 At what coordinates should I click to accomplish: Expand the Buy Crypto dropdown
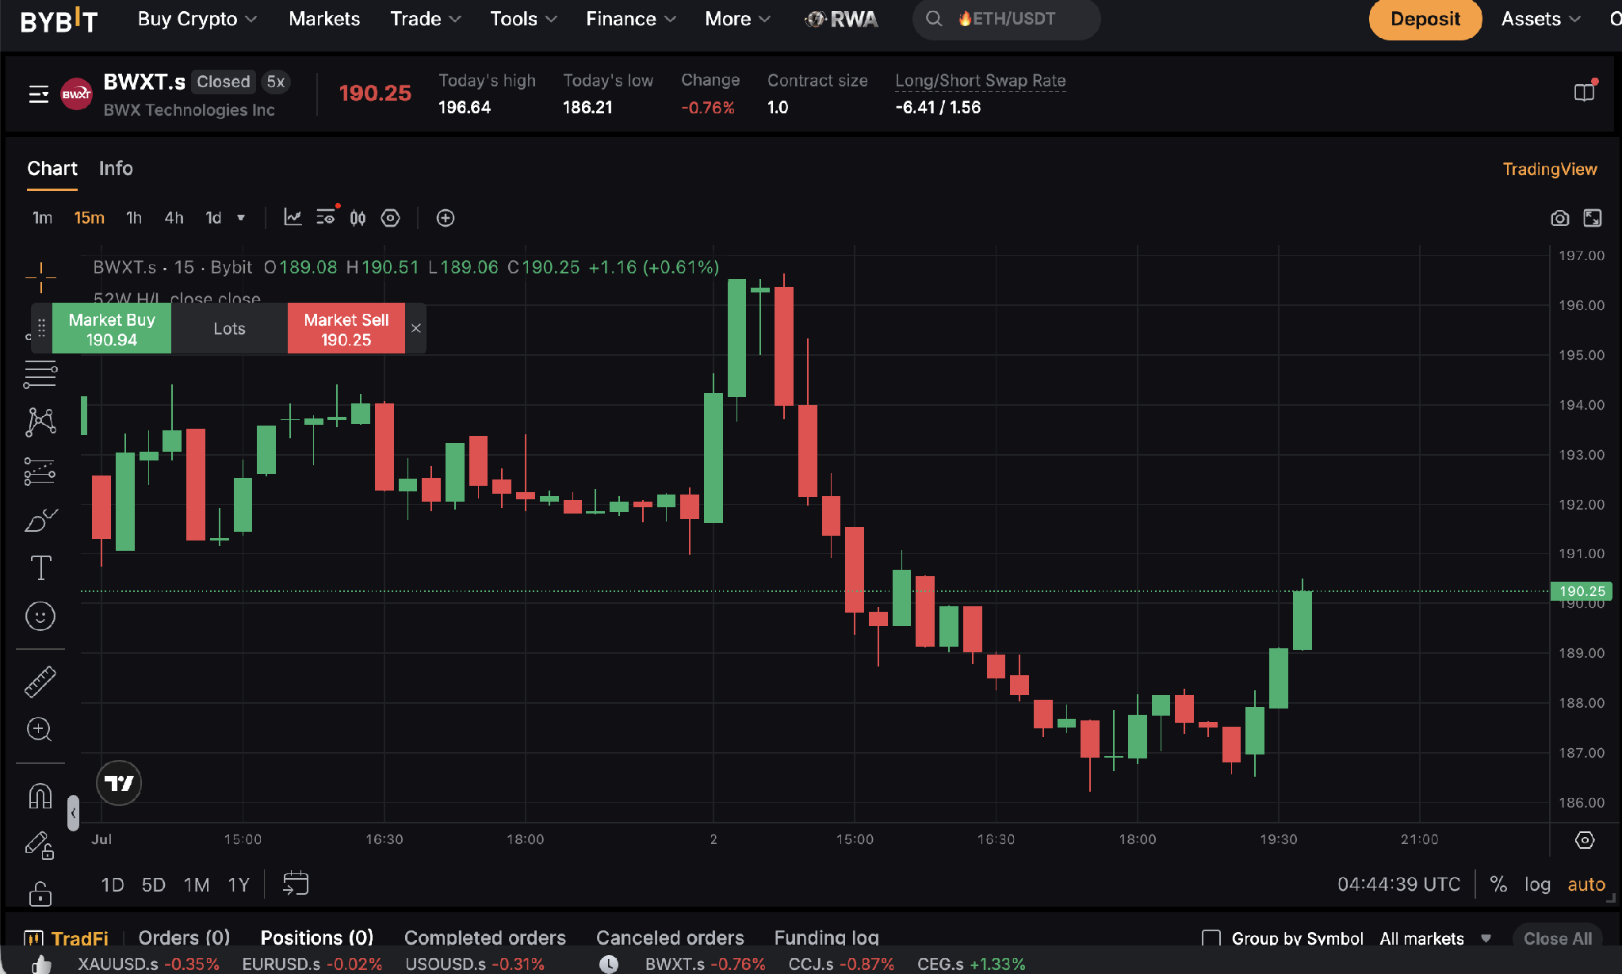pos(197,19)
